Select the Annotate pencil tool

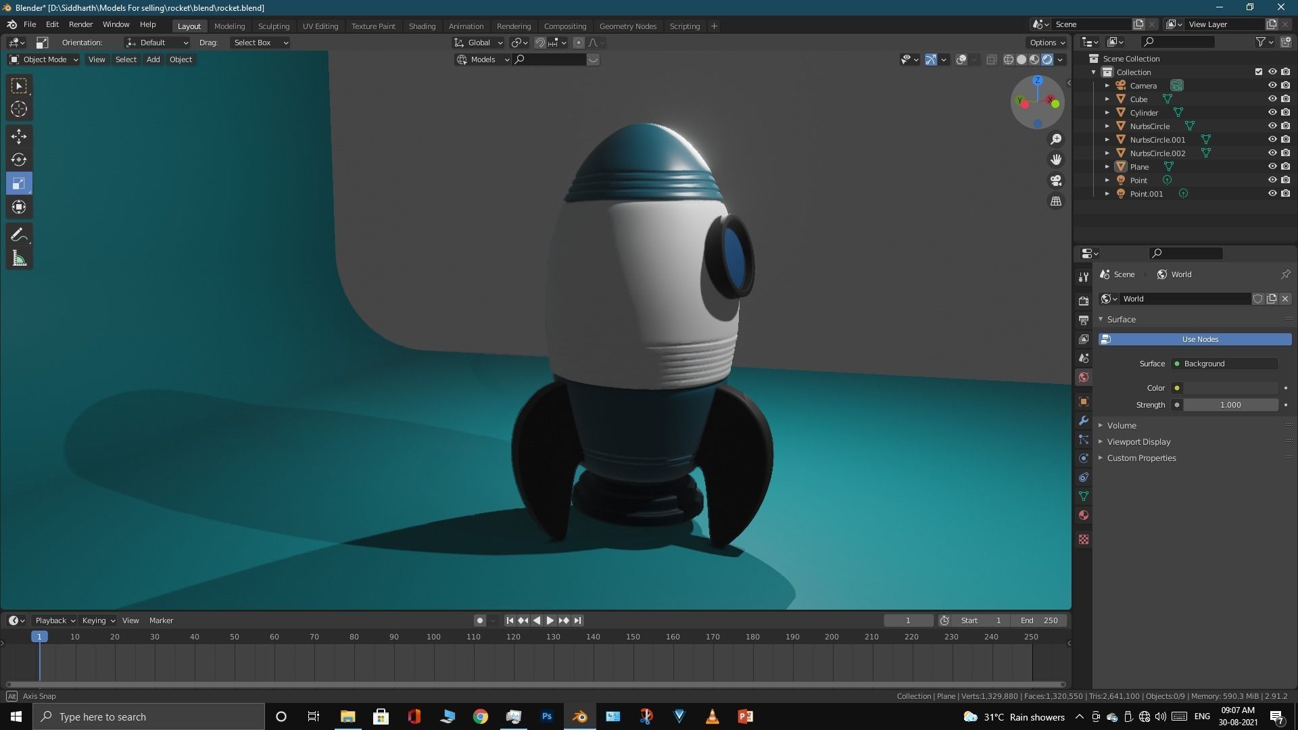click(19, 235)
